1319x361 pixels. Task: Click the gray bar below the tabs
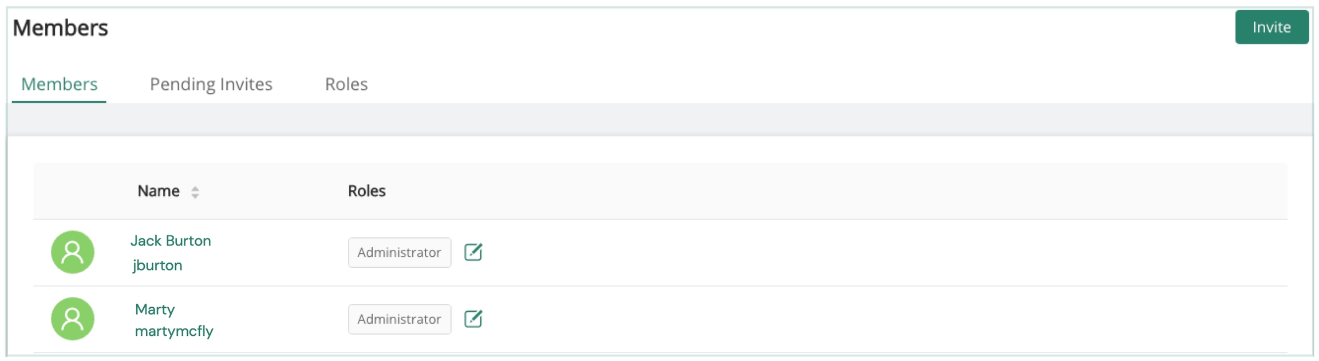pos(658,120)
